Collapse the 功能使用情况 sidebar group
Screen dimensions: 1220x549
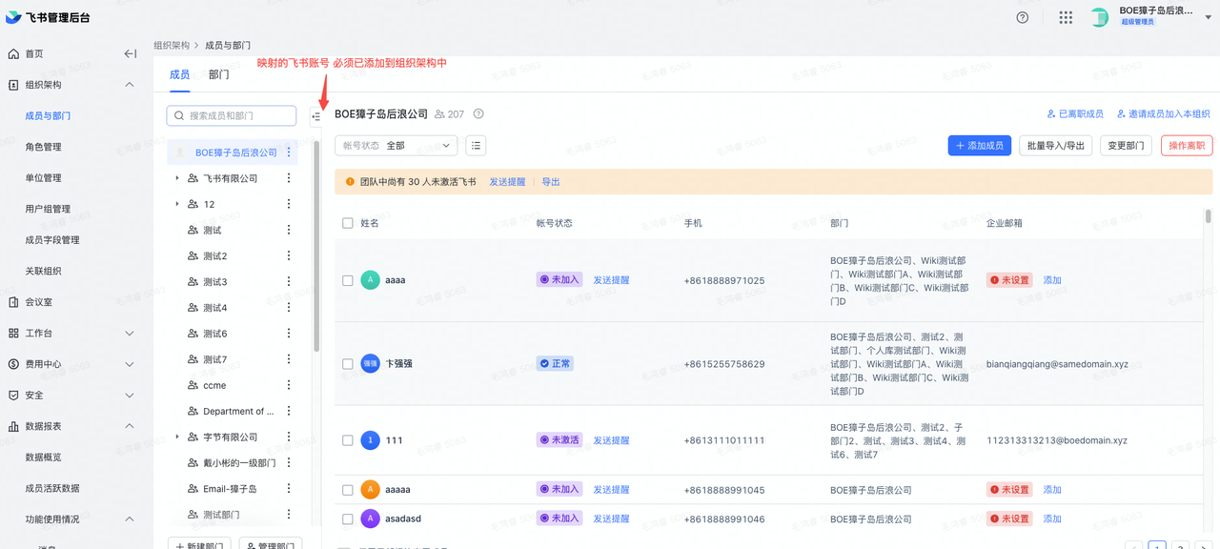point(130,519)
